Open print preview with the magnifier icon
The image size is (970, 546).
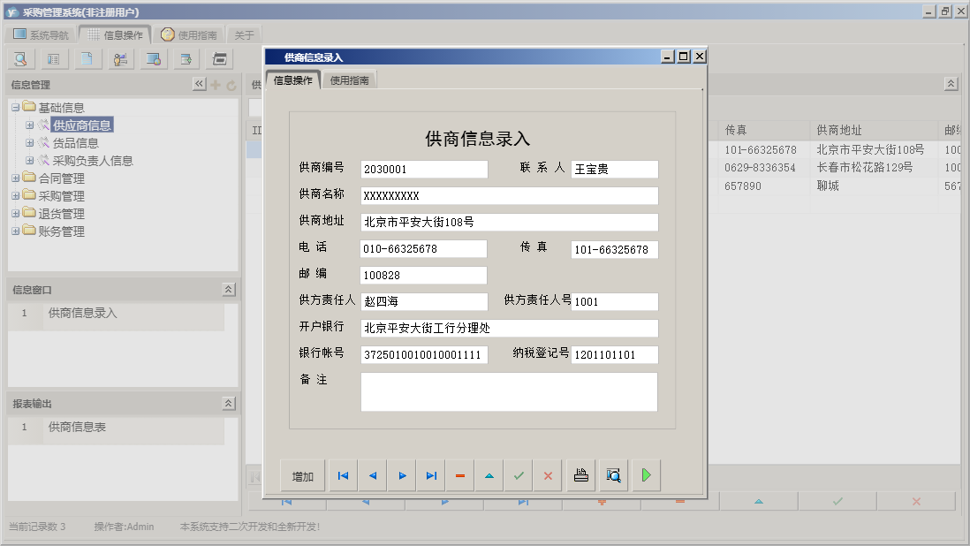613,476
